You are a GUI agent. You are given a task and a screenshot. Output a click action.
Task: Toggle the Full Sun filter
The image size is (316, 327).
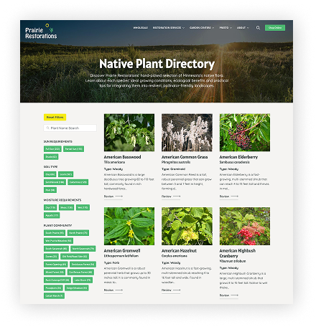pos(52,149)
